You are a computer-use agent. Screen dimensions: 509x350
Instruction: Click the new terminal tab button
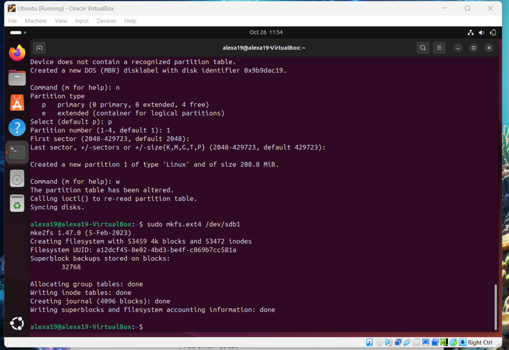point(39,48)
